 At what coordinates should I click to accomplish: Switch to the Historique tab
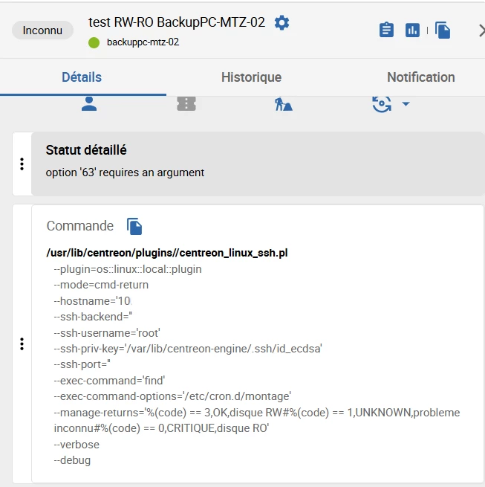pyautogui.click(x=251, y=77)
